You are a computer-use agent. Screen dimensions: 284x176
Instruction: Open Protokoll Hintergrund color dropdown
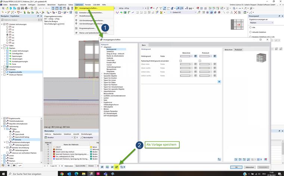(211, 56)
